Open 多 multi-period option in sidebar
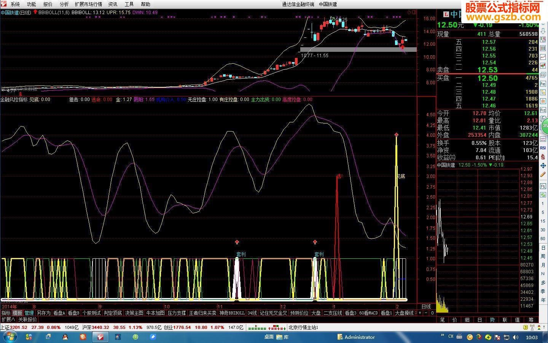The height and width of the screenshot is (343, 548). tap(543, 283)
